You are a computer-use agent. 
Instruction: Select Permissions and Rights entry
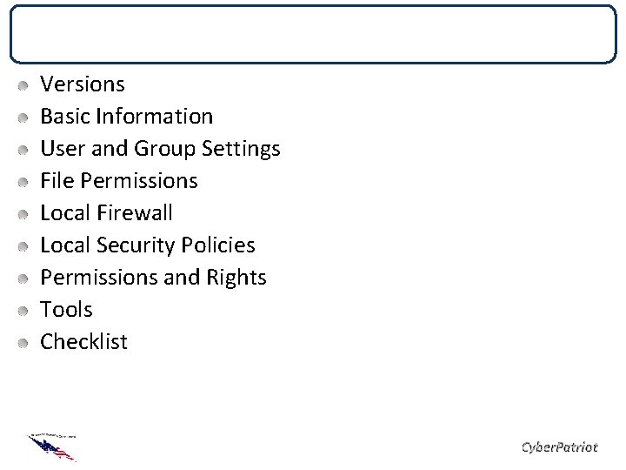point(153,279)
